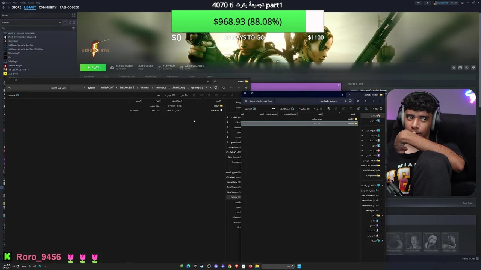Go up one level in system Explorer window
481x270 pixels.
pyautogui.click(x=231, y=87)
